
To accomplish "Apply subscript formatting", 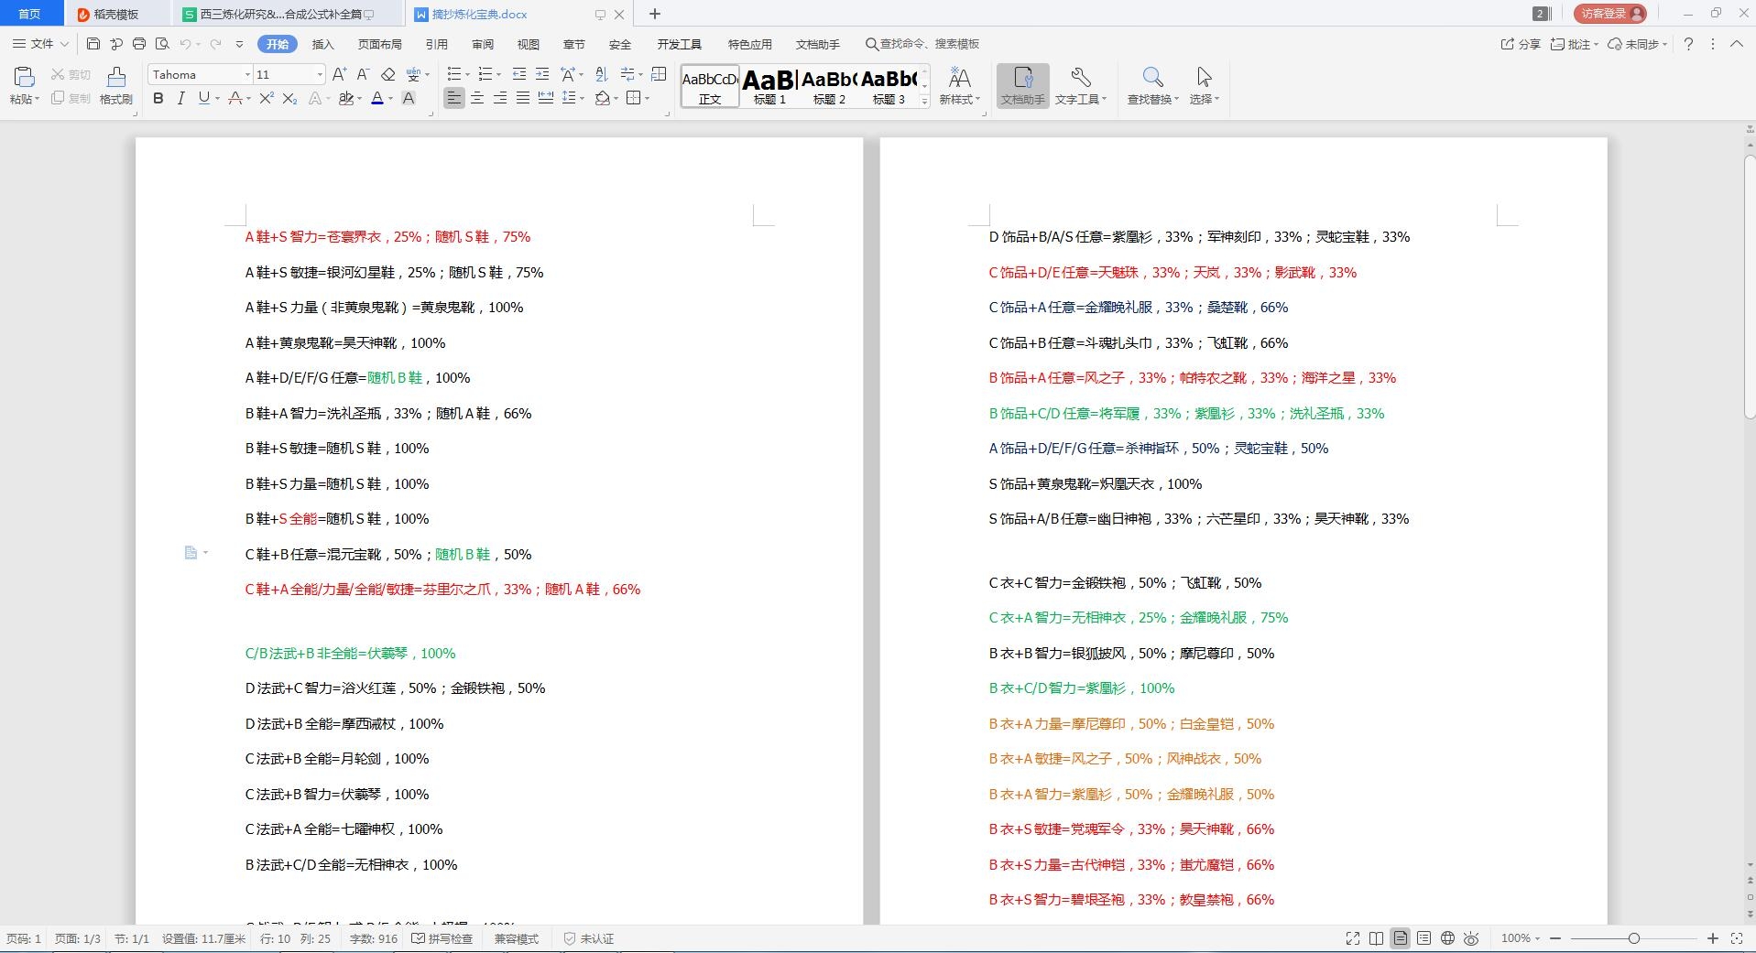I will (x=289, y=98).
